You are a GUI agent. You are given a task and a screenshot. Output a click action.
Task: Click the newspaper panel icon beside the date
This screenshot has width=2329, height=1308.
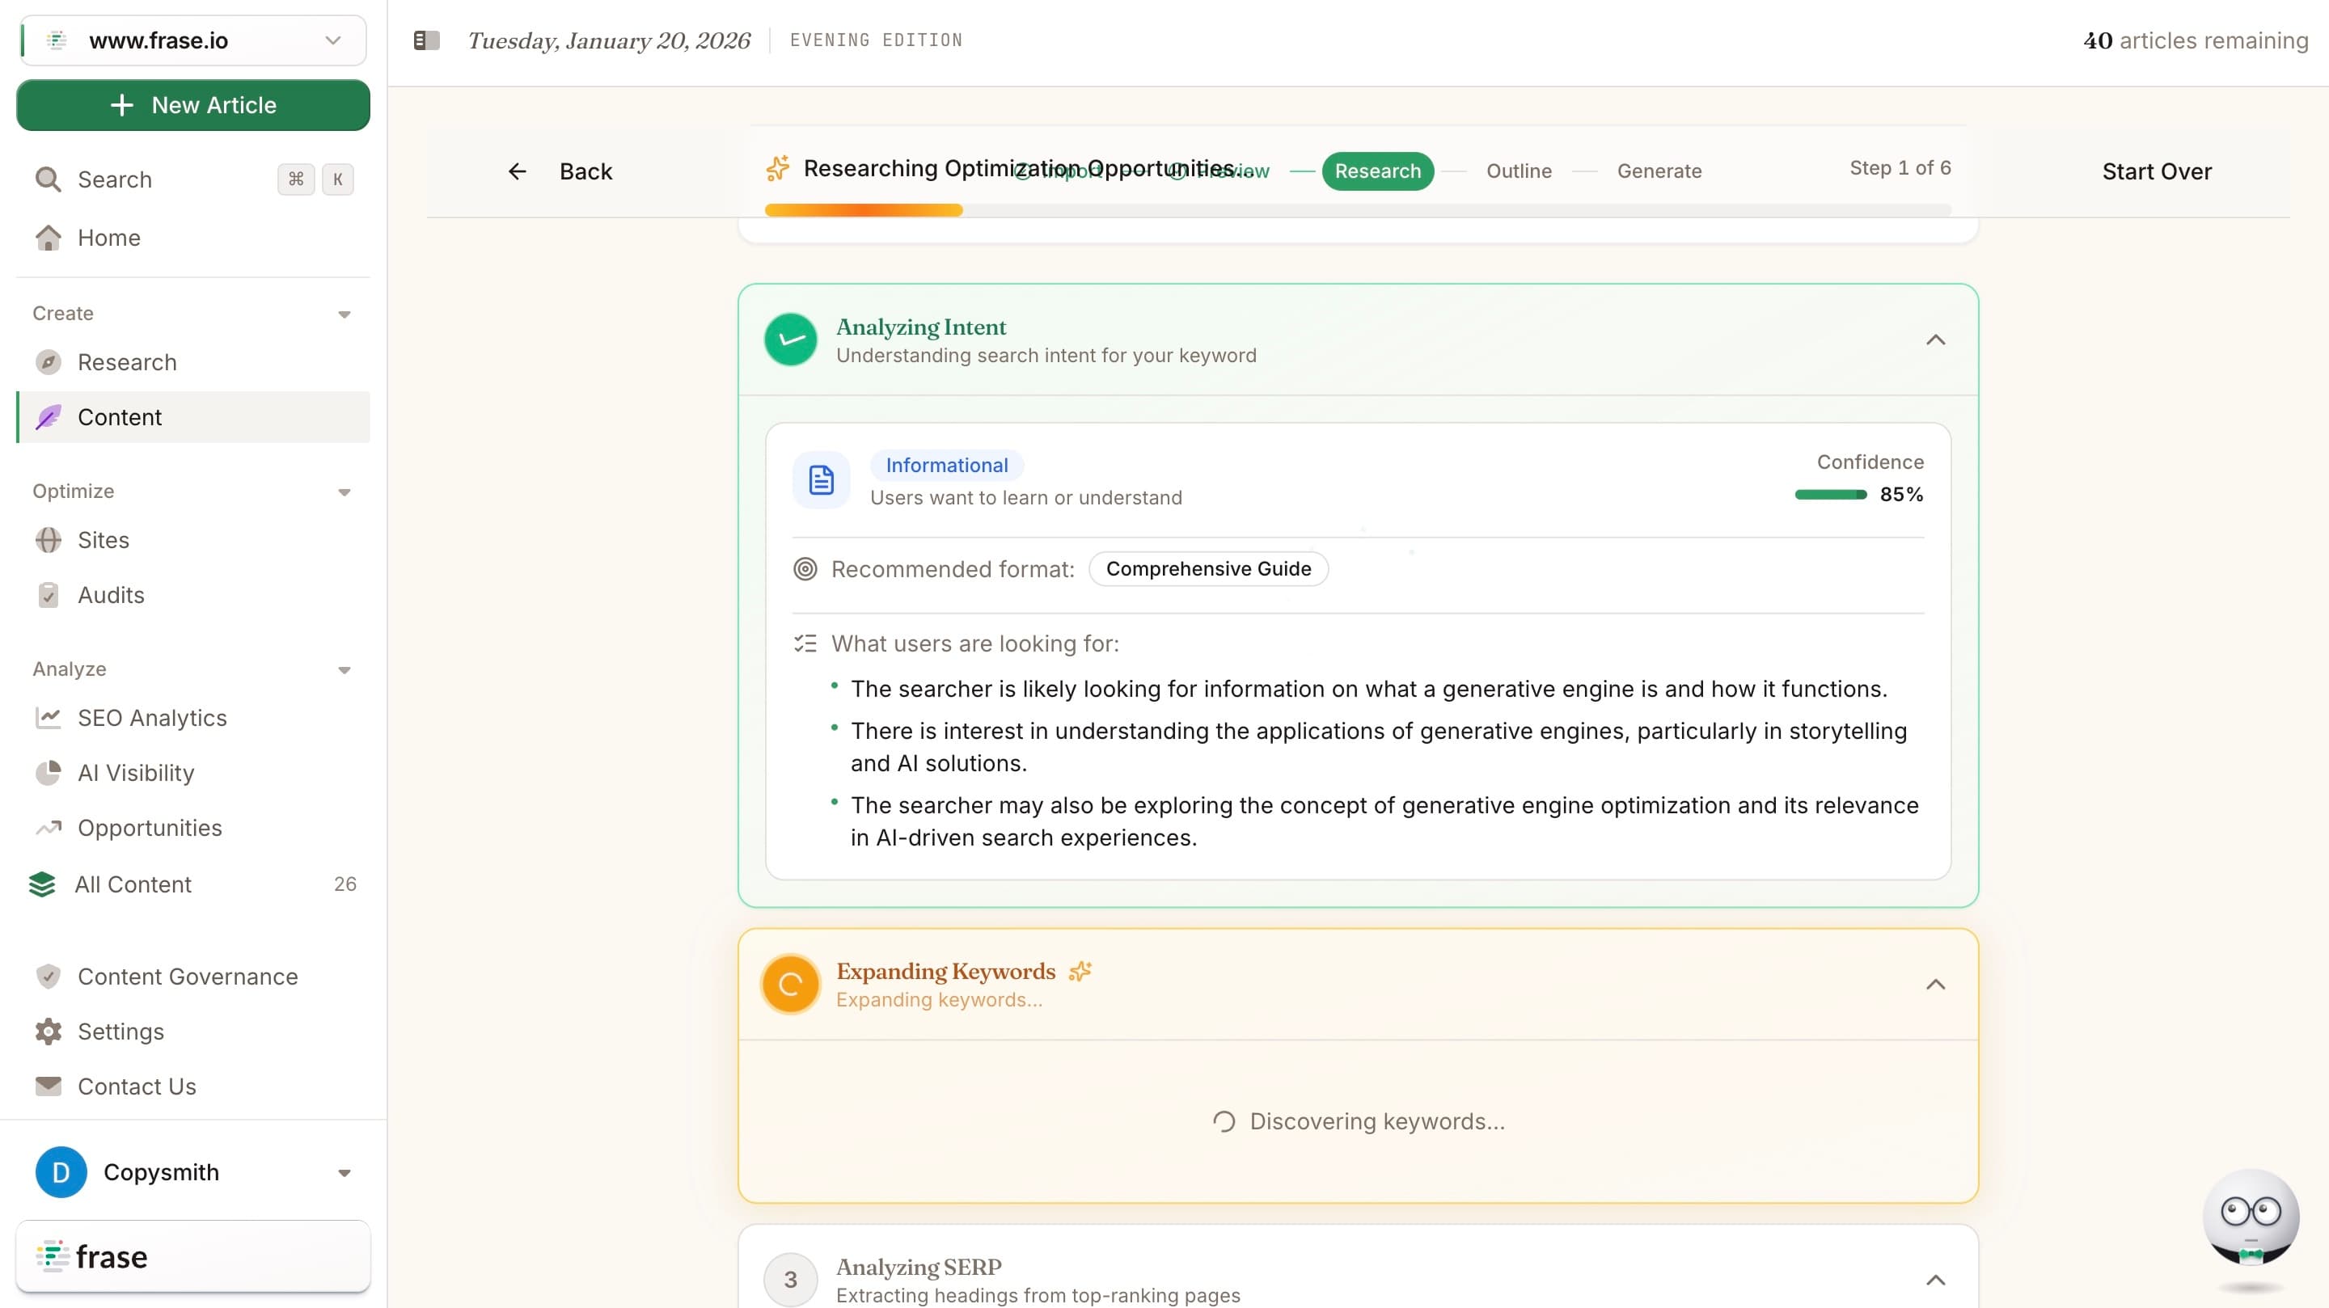point(427,40)
